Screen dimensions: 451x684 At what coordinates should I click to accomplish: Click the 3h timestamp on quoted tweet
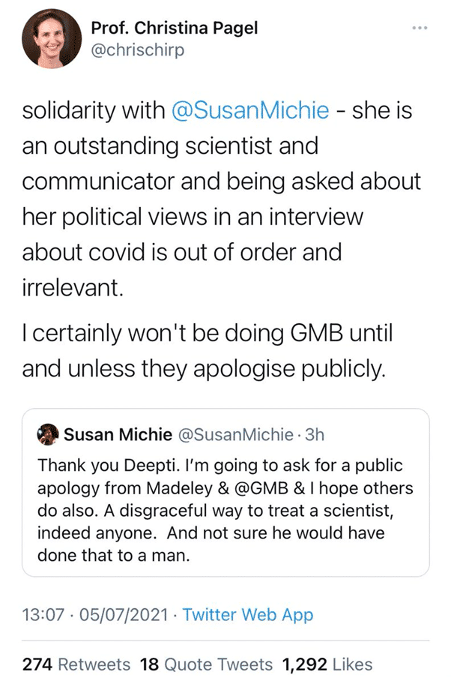[312, 433]
